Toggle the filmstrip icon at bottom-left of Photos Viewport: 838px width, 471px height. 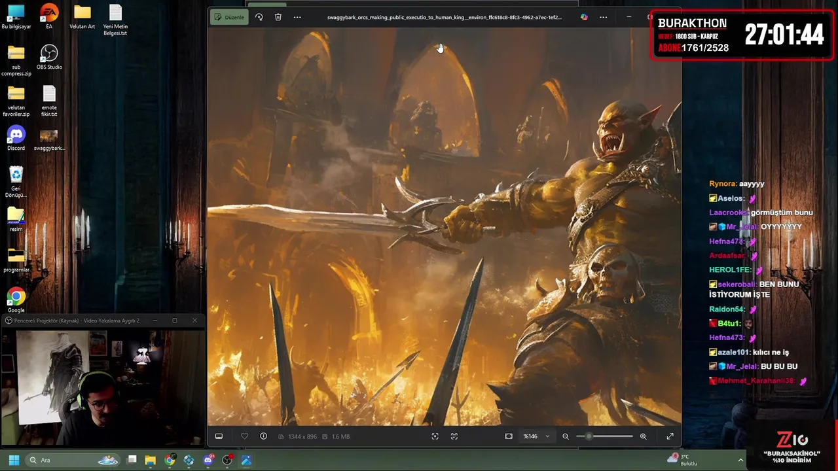219,436
